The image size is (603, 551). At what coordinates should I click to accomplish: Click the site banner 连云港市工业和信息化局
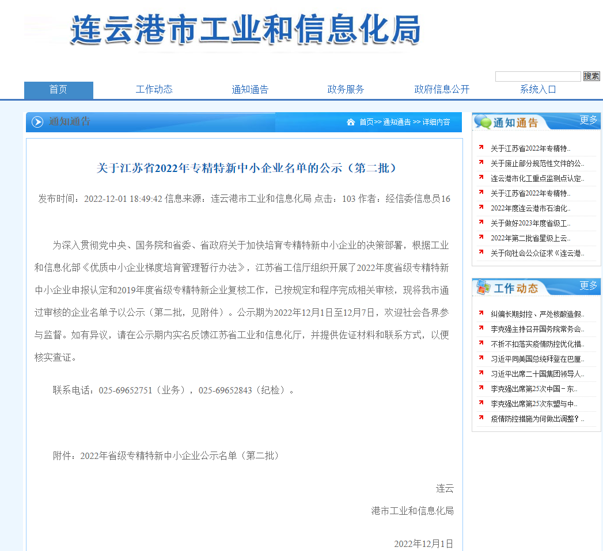(x=245, y=29)
